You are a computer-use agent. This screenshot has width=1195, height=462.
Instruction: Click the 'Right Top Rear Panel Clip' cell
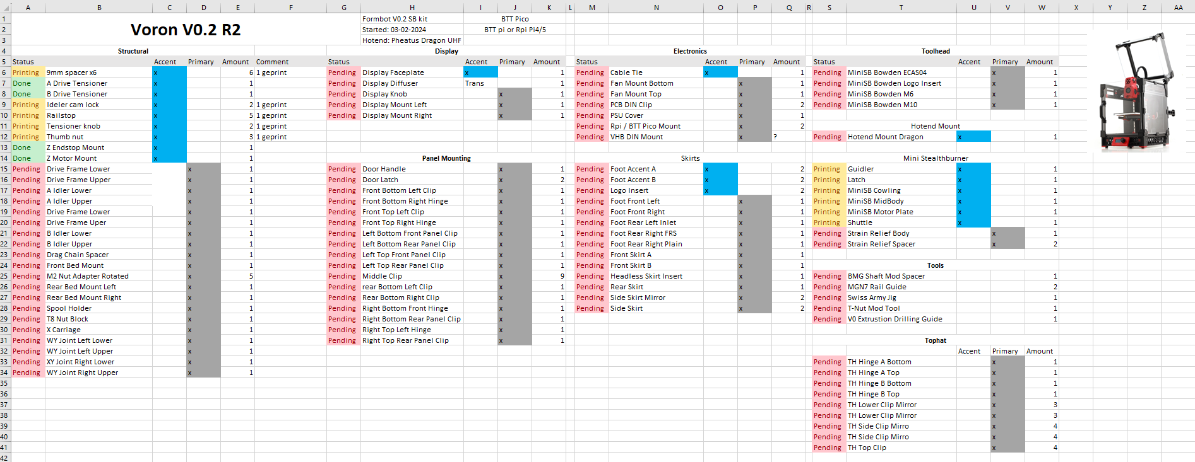412,340
